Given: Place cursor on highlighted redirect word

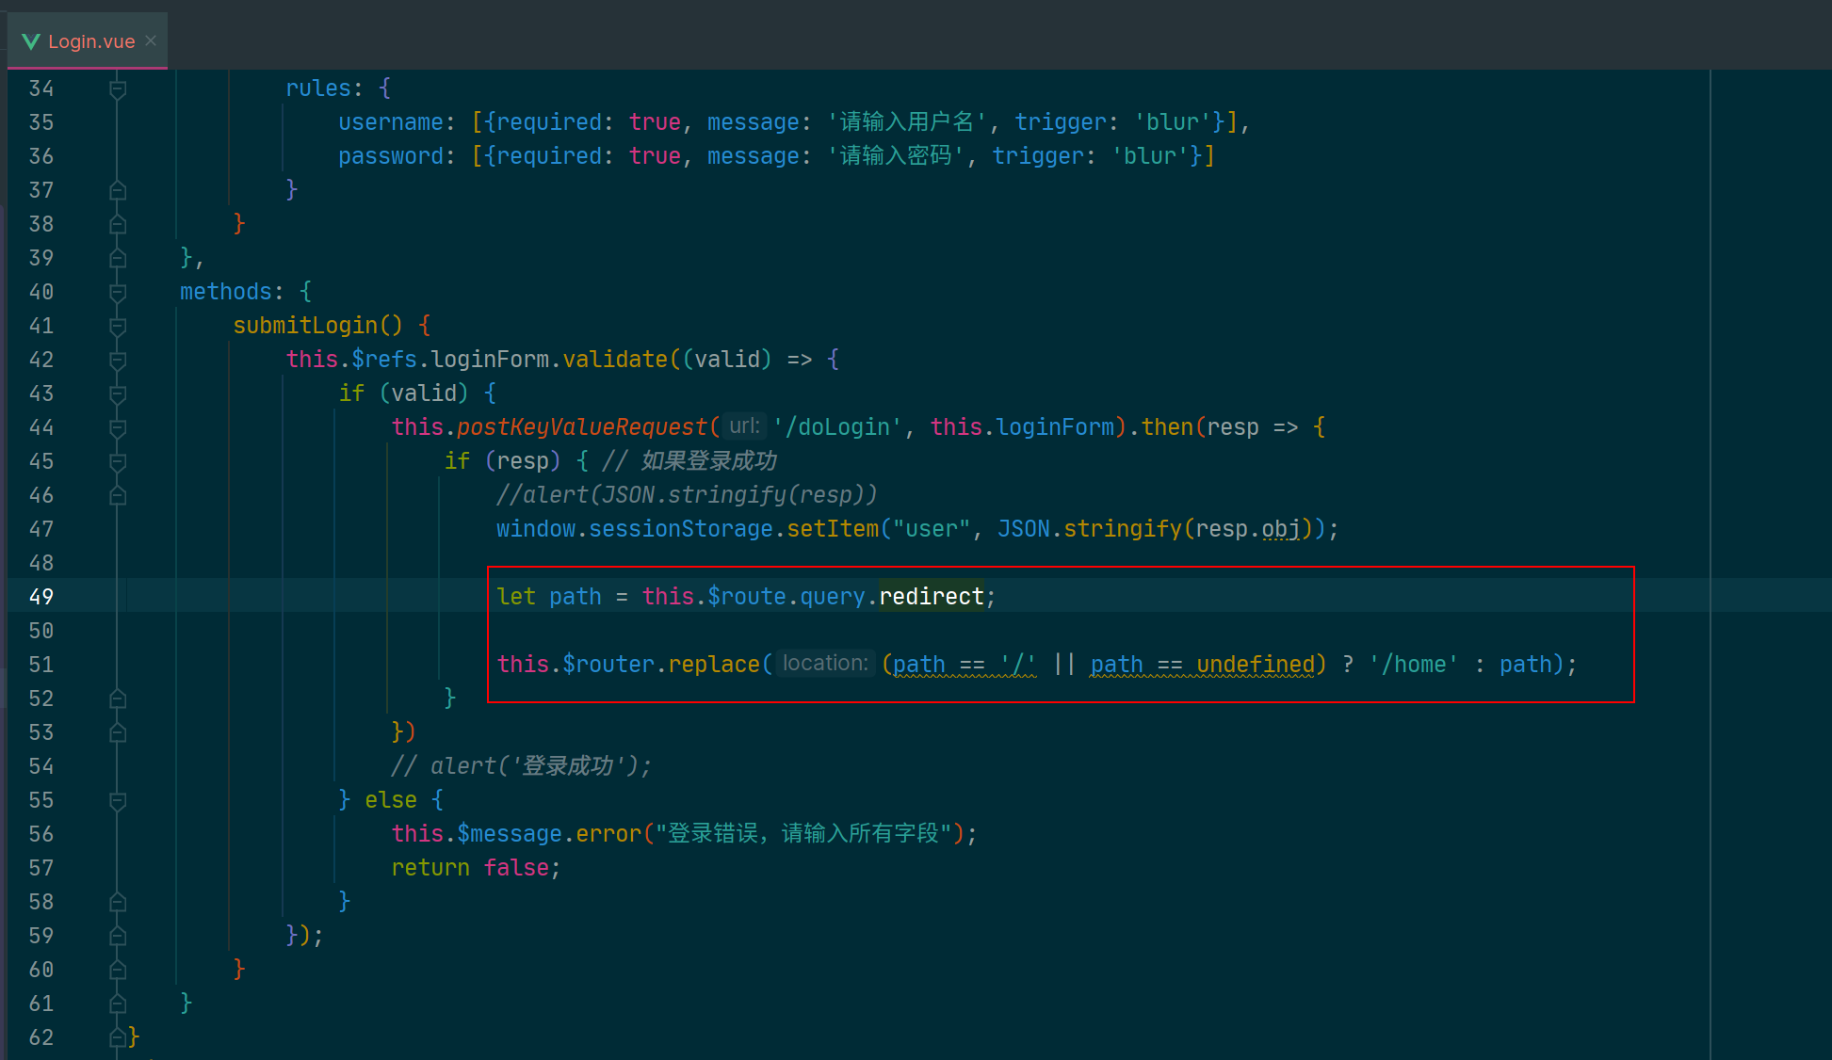Looking at the screenshot, I should [x=931, y=597].
